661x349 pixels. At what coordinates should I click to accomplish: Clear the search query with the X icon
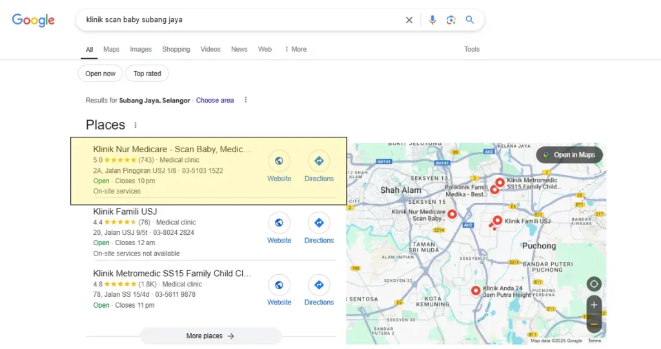coord(409,20)
